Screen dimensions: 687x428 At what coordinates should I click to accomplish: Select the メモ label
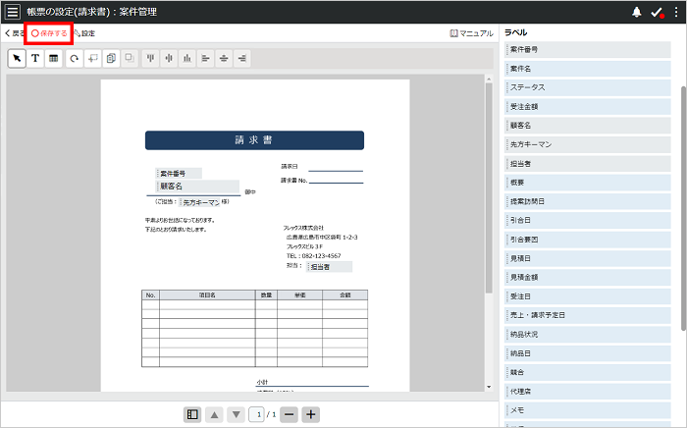click(588, 410)
